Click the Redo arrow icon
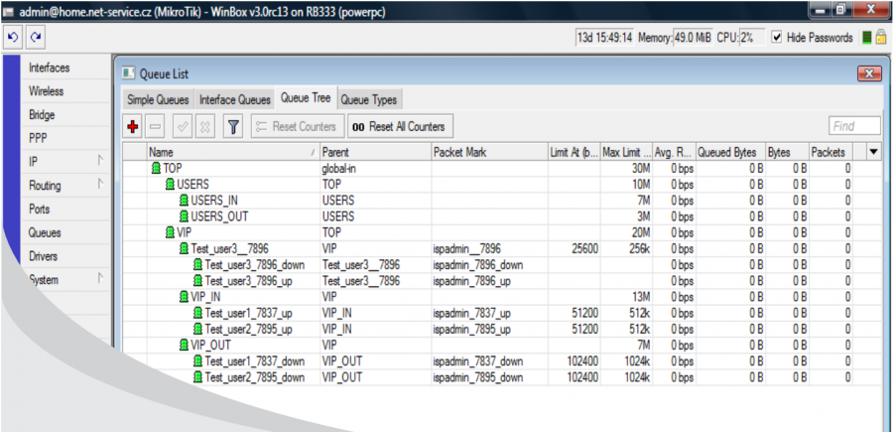This screenshot has width=893, height=432. coord(36,37)
